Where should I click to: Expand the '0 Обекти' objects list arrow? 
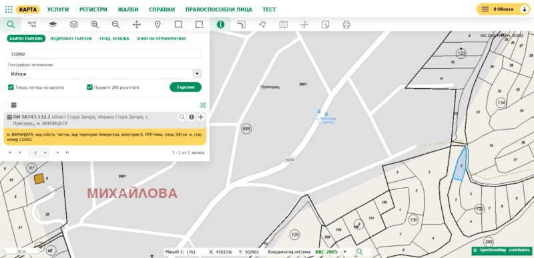(525, 9)
